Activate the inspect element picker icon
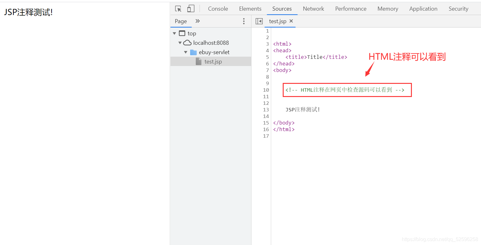481x245 pixels. click(x=178, y=9)
